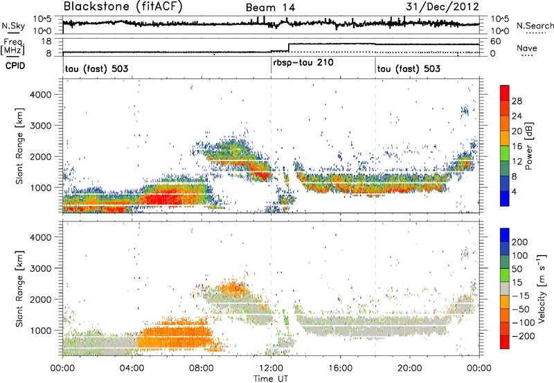Click the "12:00" time axis label
Image resolution: width=554 pixels, height=383 pixels.
click(271, 368)
